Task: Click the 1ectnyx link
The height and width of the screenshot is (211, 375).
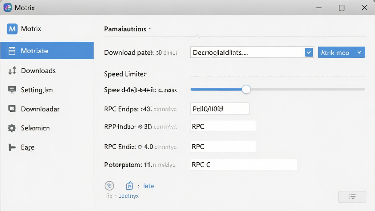Action: click(129, 196)
